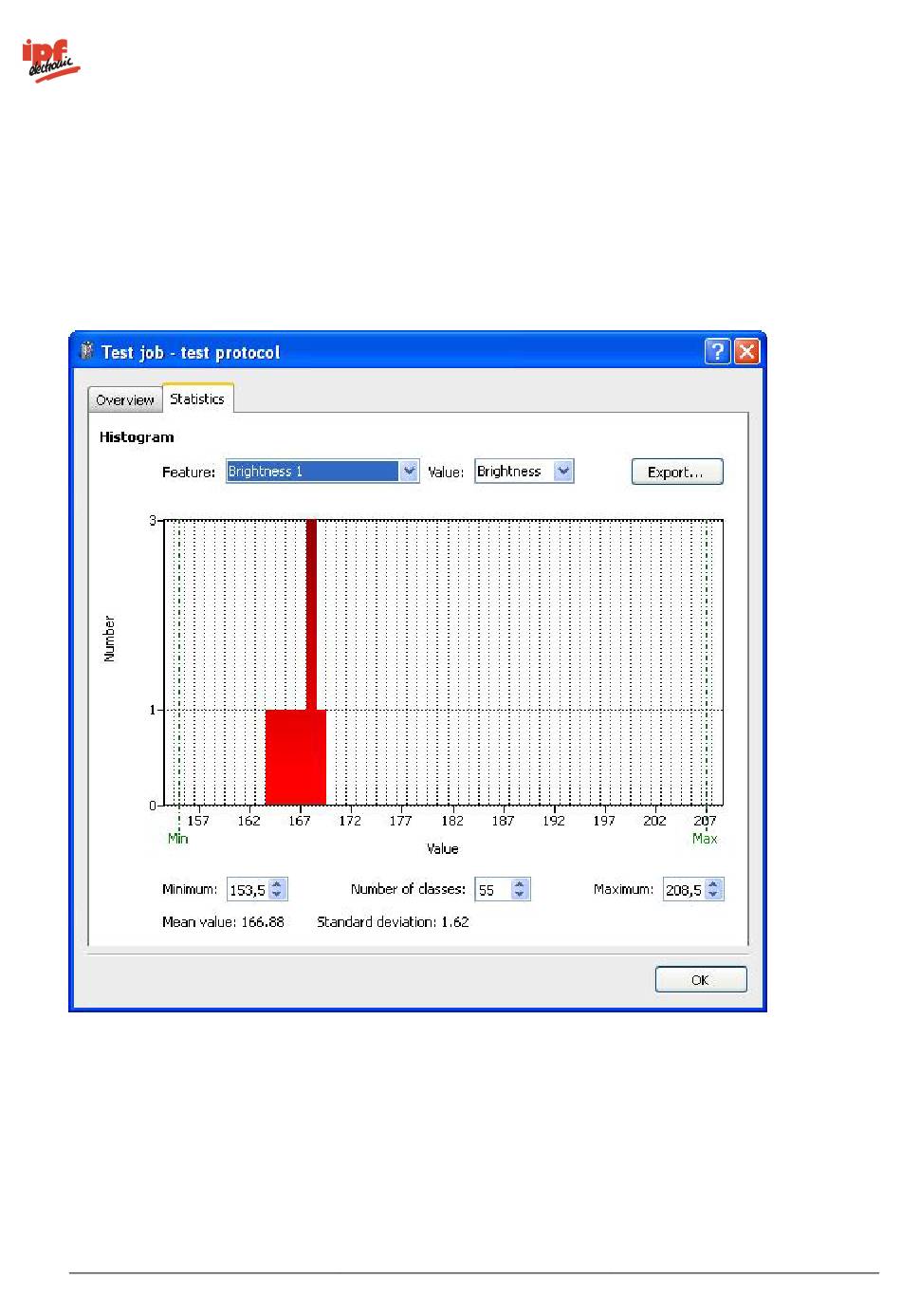The width and height of the screenshot is (901, 1316).
Task: Increase the Maximum value with up arrow
Action: coord(713,884)
